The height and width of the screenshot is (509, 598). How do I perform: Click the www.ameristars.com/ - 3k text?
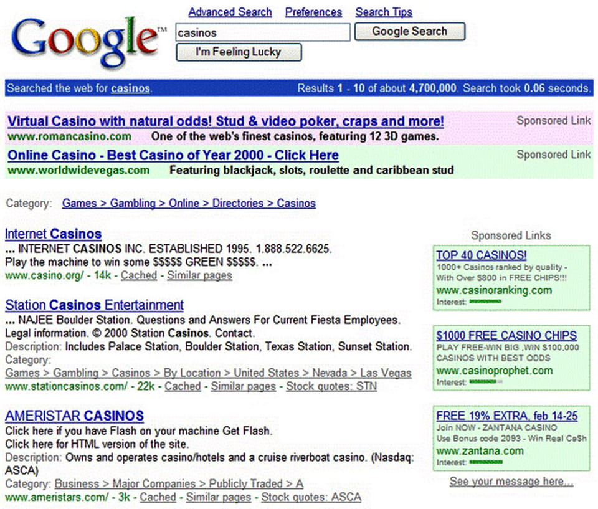pos(67,497)
